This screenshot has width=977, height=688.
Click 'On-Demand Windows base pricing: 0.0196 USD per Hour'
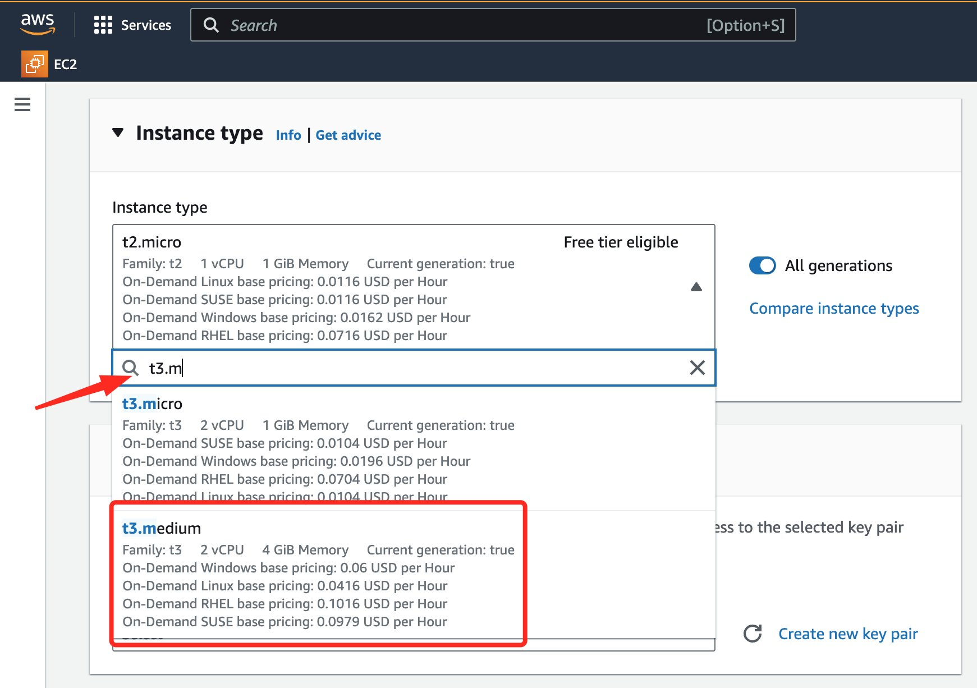click(x=296, y=461)
